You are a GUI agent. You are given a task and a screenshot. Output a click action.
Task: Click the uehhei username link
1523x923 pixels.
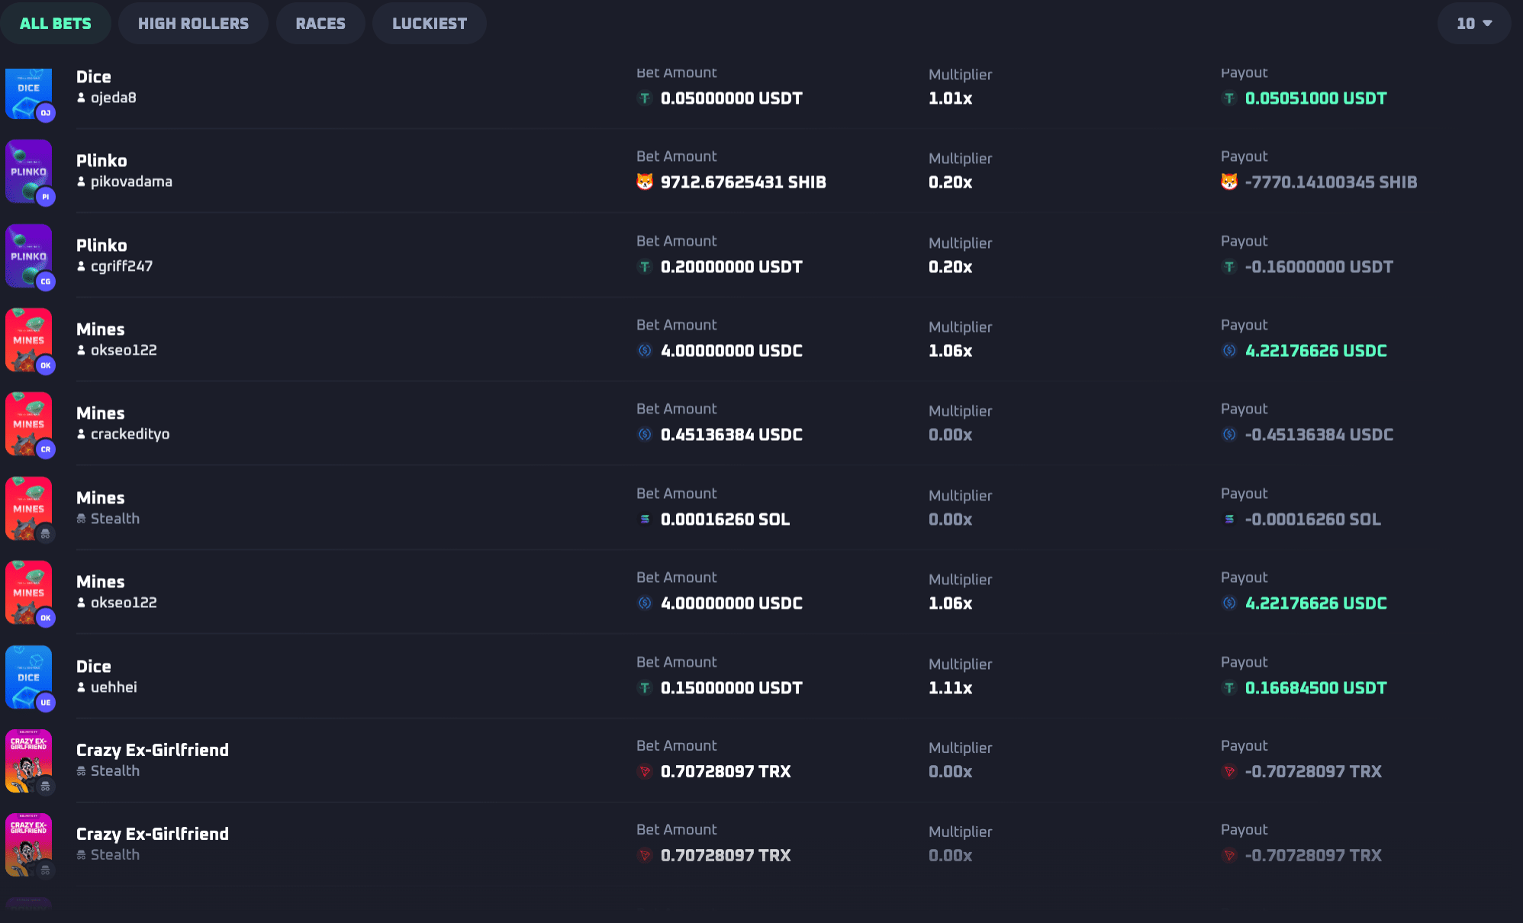pos(114,687)
